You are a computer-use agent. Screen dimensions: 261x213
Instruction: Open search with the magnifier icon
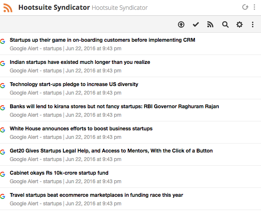coord(225,25)
